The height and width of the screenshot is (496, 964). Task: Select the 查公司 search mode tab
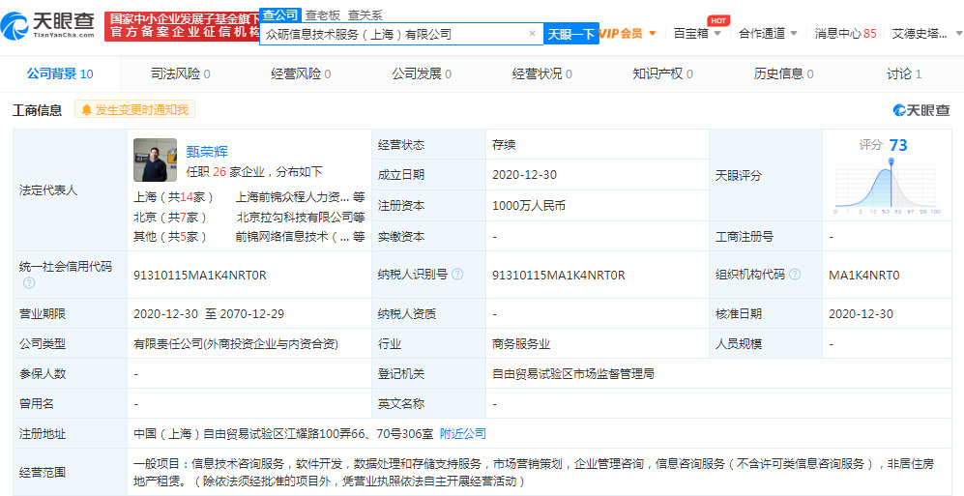[x=279, y=15]
